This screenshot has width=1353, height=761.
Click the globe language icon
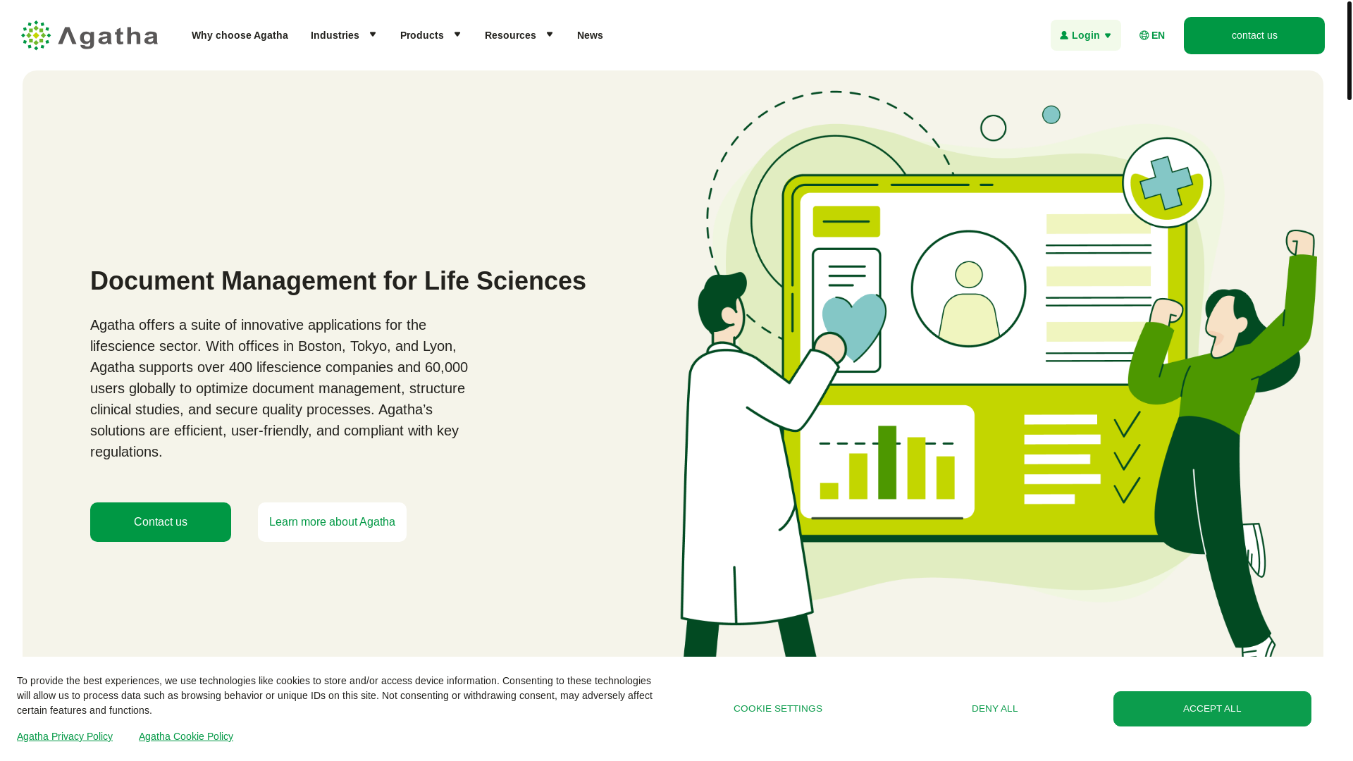coord(1144,35)
